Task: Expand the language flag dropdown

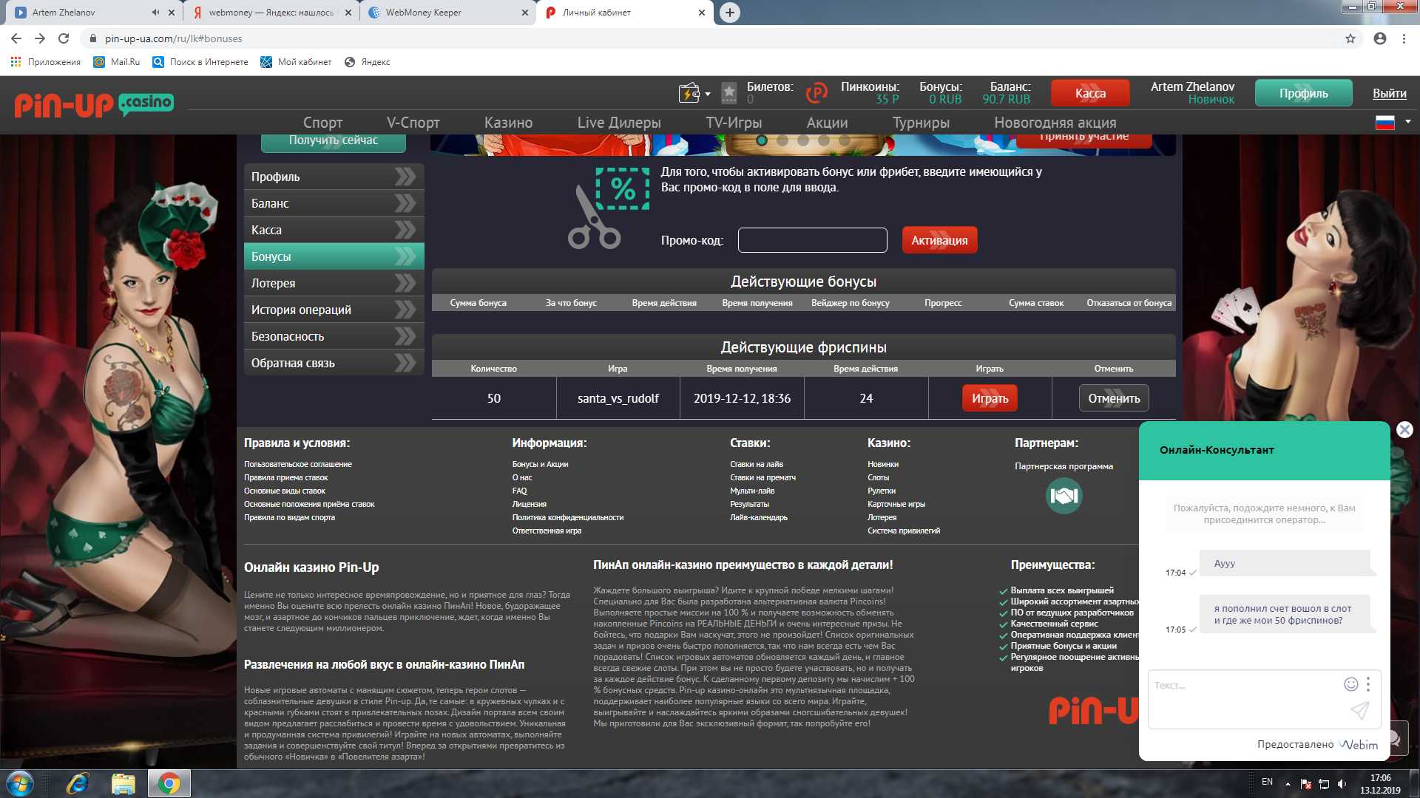Action: point(1407,121)
